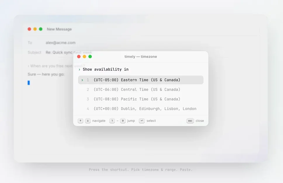Click the timely — timezone title text
The height and width of the screenshot is (183, 283).
(141, 57)
